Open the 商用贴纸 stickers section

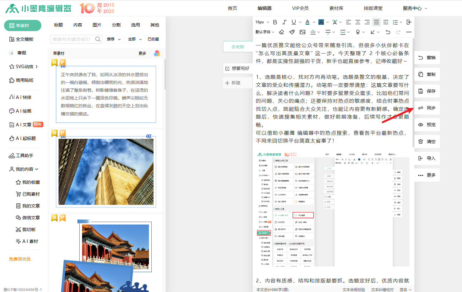pos(21,80)
